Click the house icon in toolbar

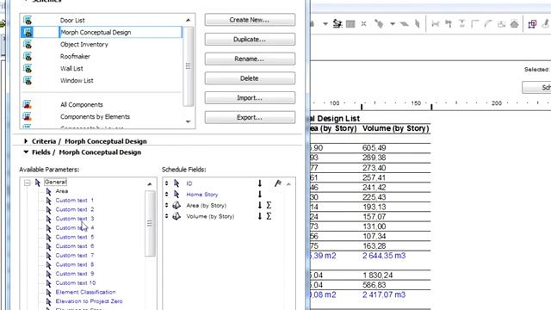[515, 24]
